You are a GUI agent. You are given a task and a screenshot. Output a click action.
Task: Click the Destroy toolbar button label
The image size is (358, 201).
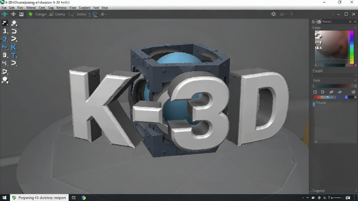click(x=60, y=14)
